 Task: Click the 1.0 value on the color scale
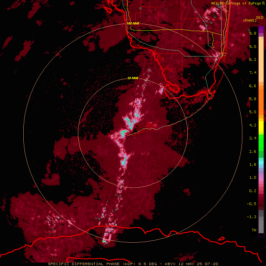(x=253, y=178)
